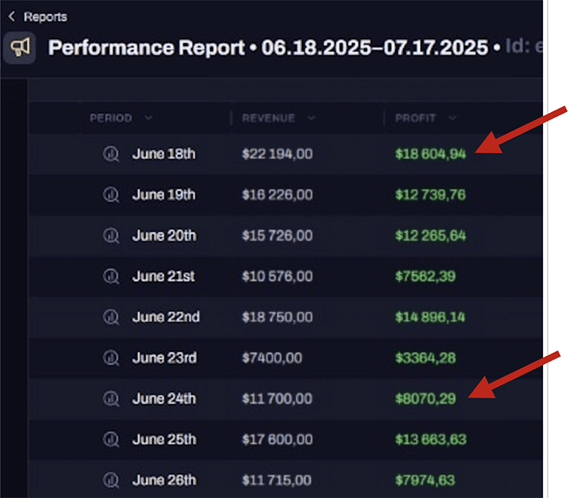This screenshot has height=498, width=571.
Task: Open June 21st row analytics icon
Action: tap(111, 276)
